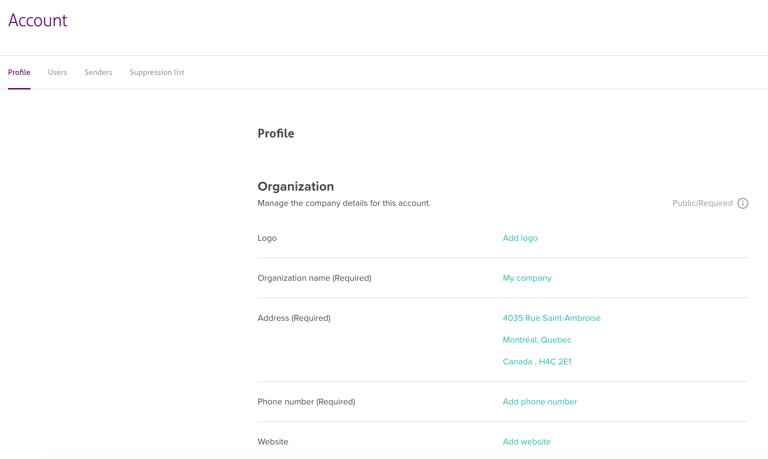Click the Account page title
768x459 pixels.
[38, 20]
